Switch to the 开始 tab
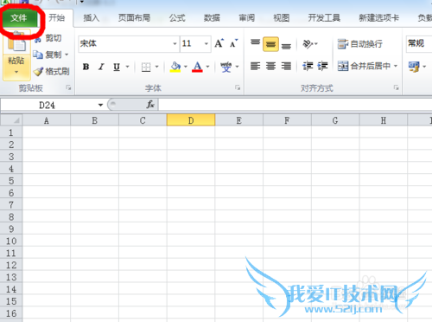The image size is (432, 322). [x=56, y=18]
